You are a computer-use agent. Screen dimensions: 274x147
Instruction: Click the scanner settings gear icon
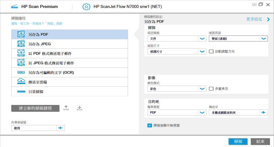tap(86, 7)
